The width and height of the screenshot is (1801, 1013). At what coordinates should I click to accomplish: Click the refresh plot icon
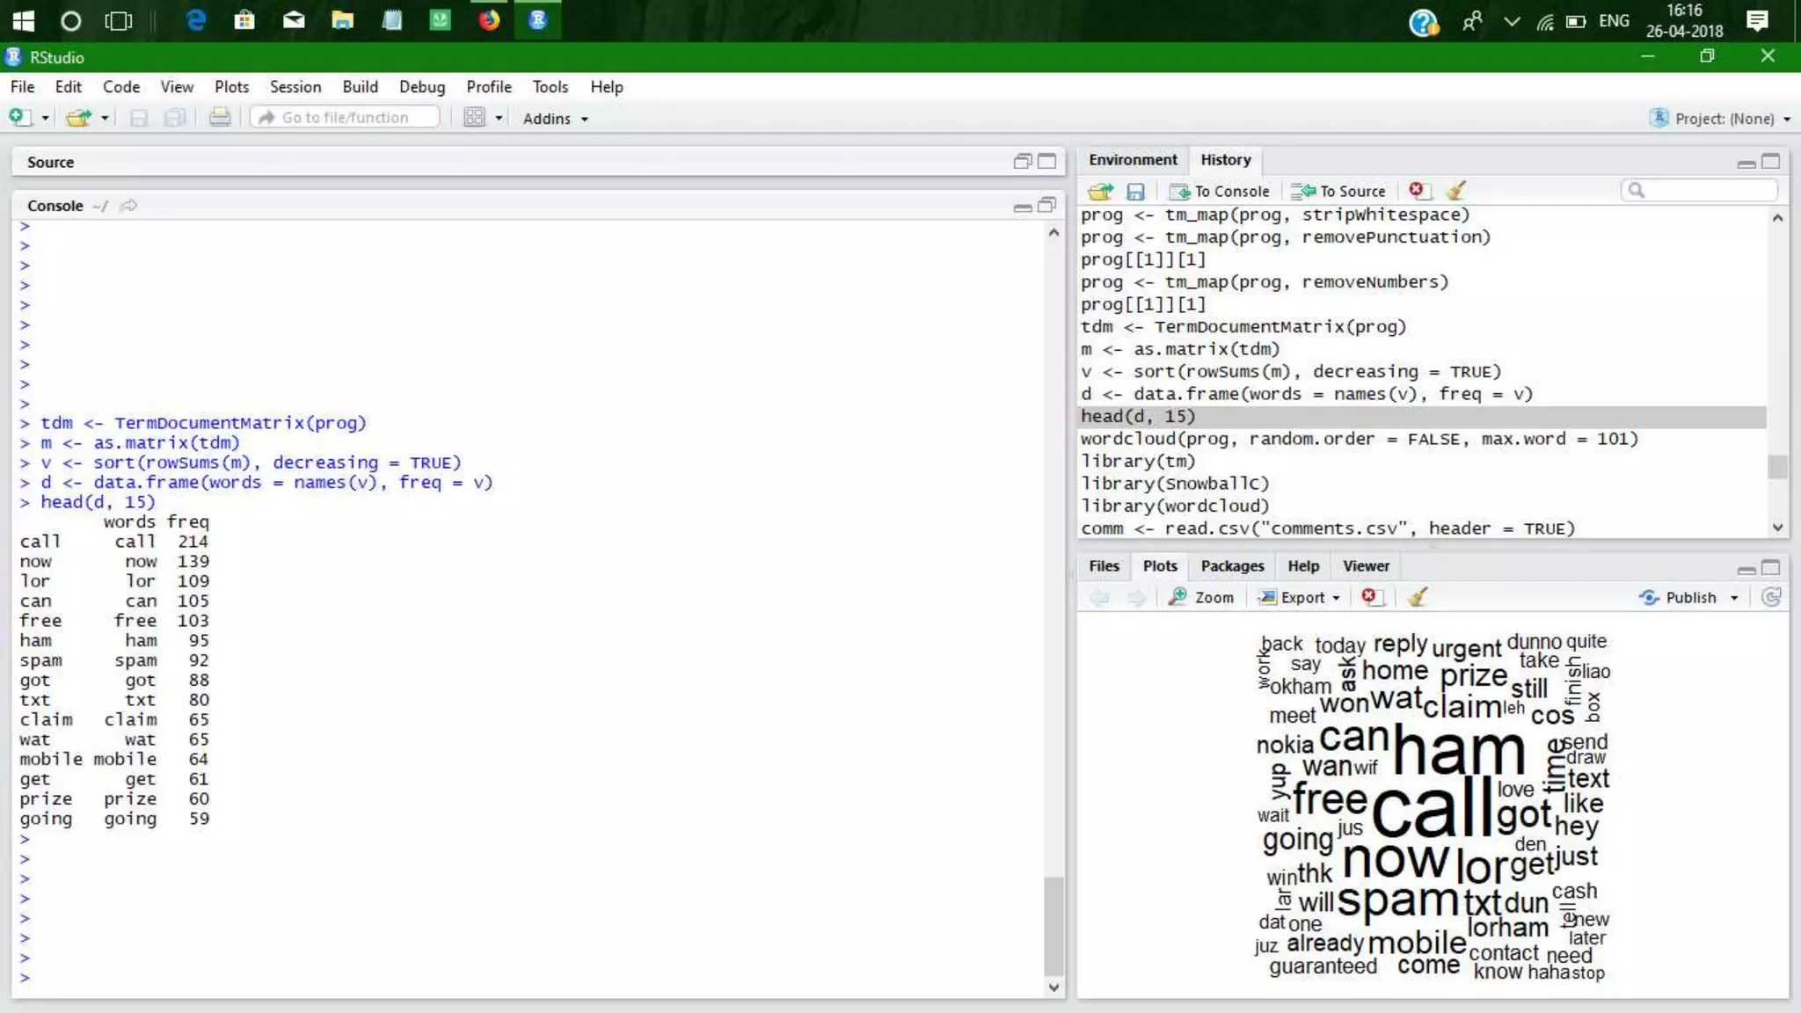[x=1771, y=597]
